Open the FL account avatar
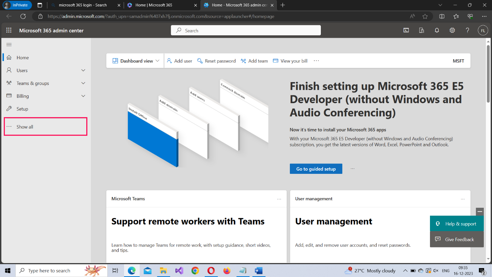This screenshot has height=277, width=492. tap(483, 30)
